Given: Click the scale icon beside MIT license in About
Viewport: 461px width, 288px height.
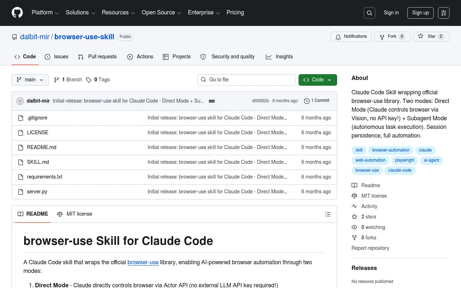Looking at the screenshot, I should click(x=354, y=196).
